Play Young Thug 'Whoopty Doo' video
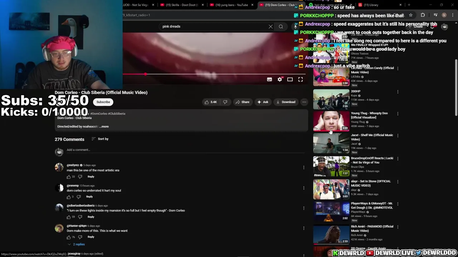The width and height of the screenshot is (458, 257). pyautogui.click(x=331, y=121)
